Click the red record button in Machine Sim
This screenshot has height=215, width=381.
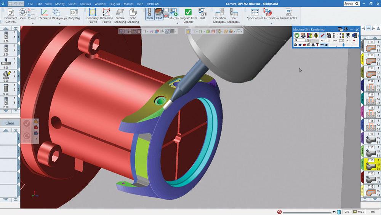tap(354, 40)
